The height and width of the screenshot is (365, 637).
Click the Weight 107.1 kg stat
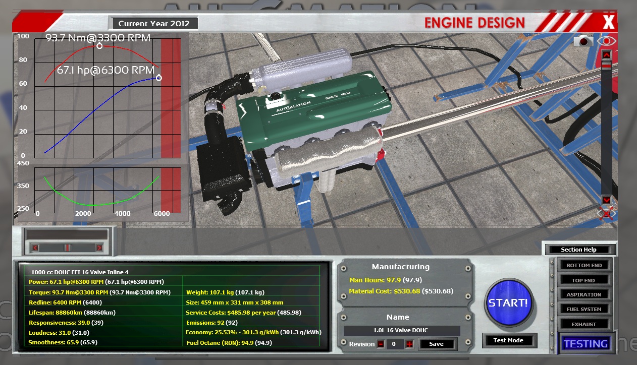[225, 292]
